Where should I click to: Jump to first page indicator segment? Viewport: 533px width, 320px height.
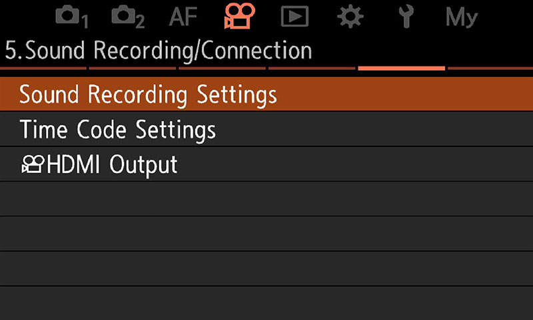tap(43, 68)
